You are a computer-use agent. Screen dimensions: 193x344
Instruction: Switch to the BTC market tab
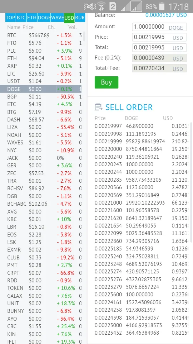(21, 18)
